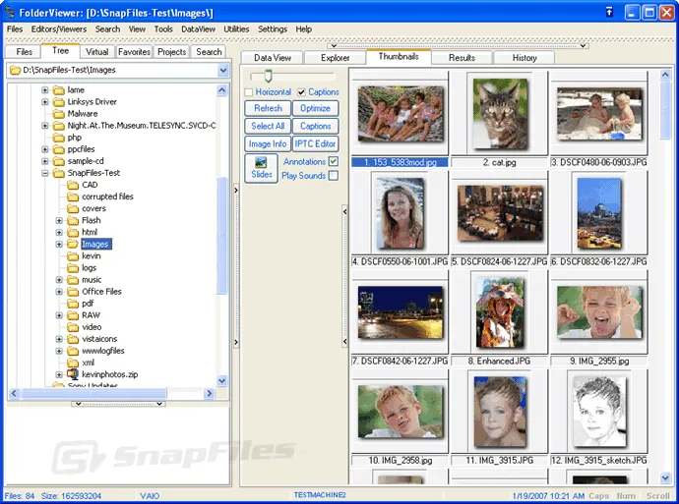The height and width of the screenshot is (504, 679).
Task: Click the Optimize button
Action: [315, 108]
